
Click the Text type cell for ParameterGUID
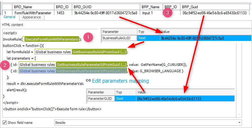[125, 99]
